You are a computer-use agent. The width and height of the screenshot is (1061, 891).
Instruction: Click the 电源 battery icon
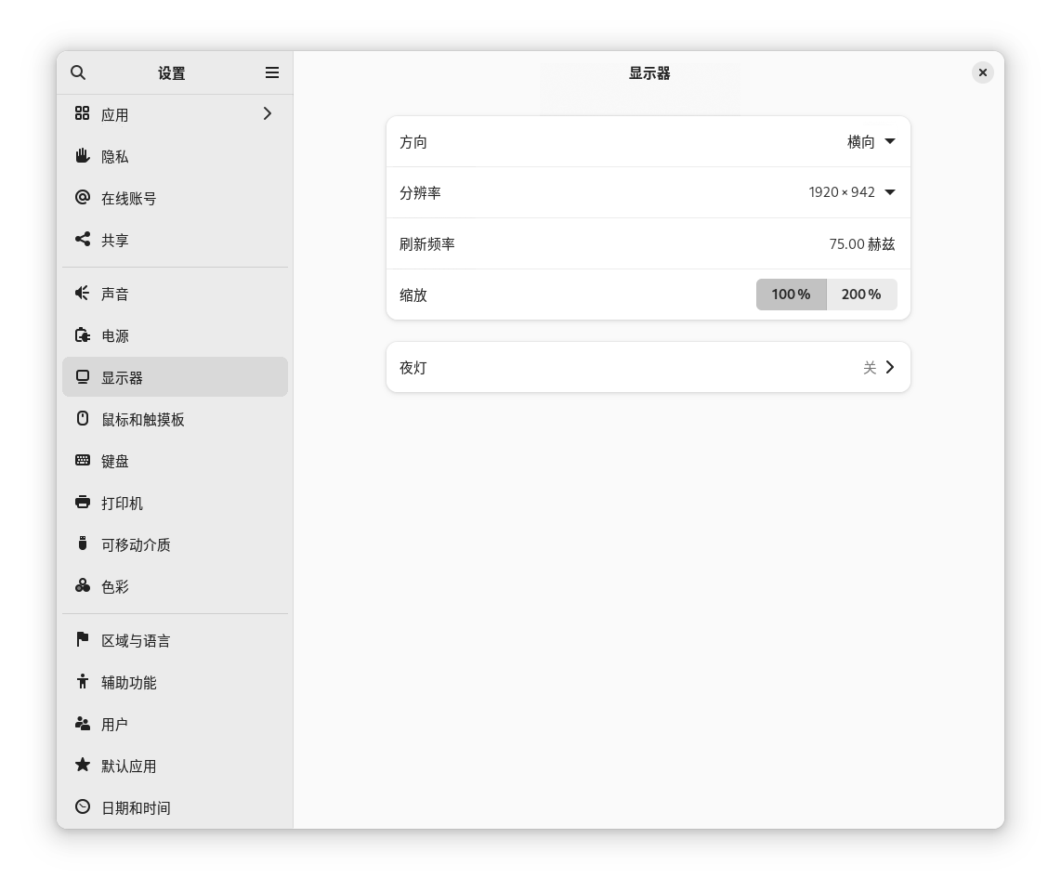click(x=83, y=334)
